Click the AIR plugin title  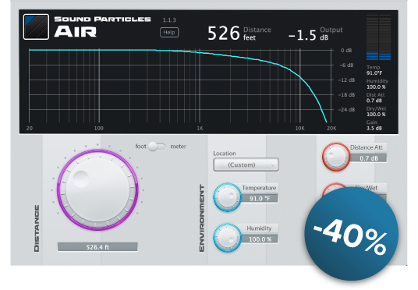point(75,32)
